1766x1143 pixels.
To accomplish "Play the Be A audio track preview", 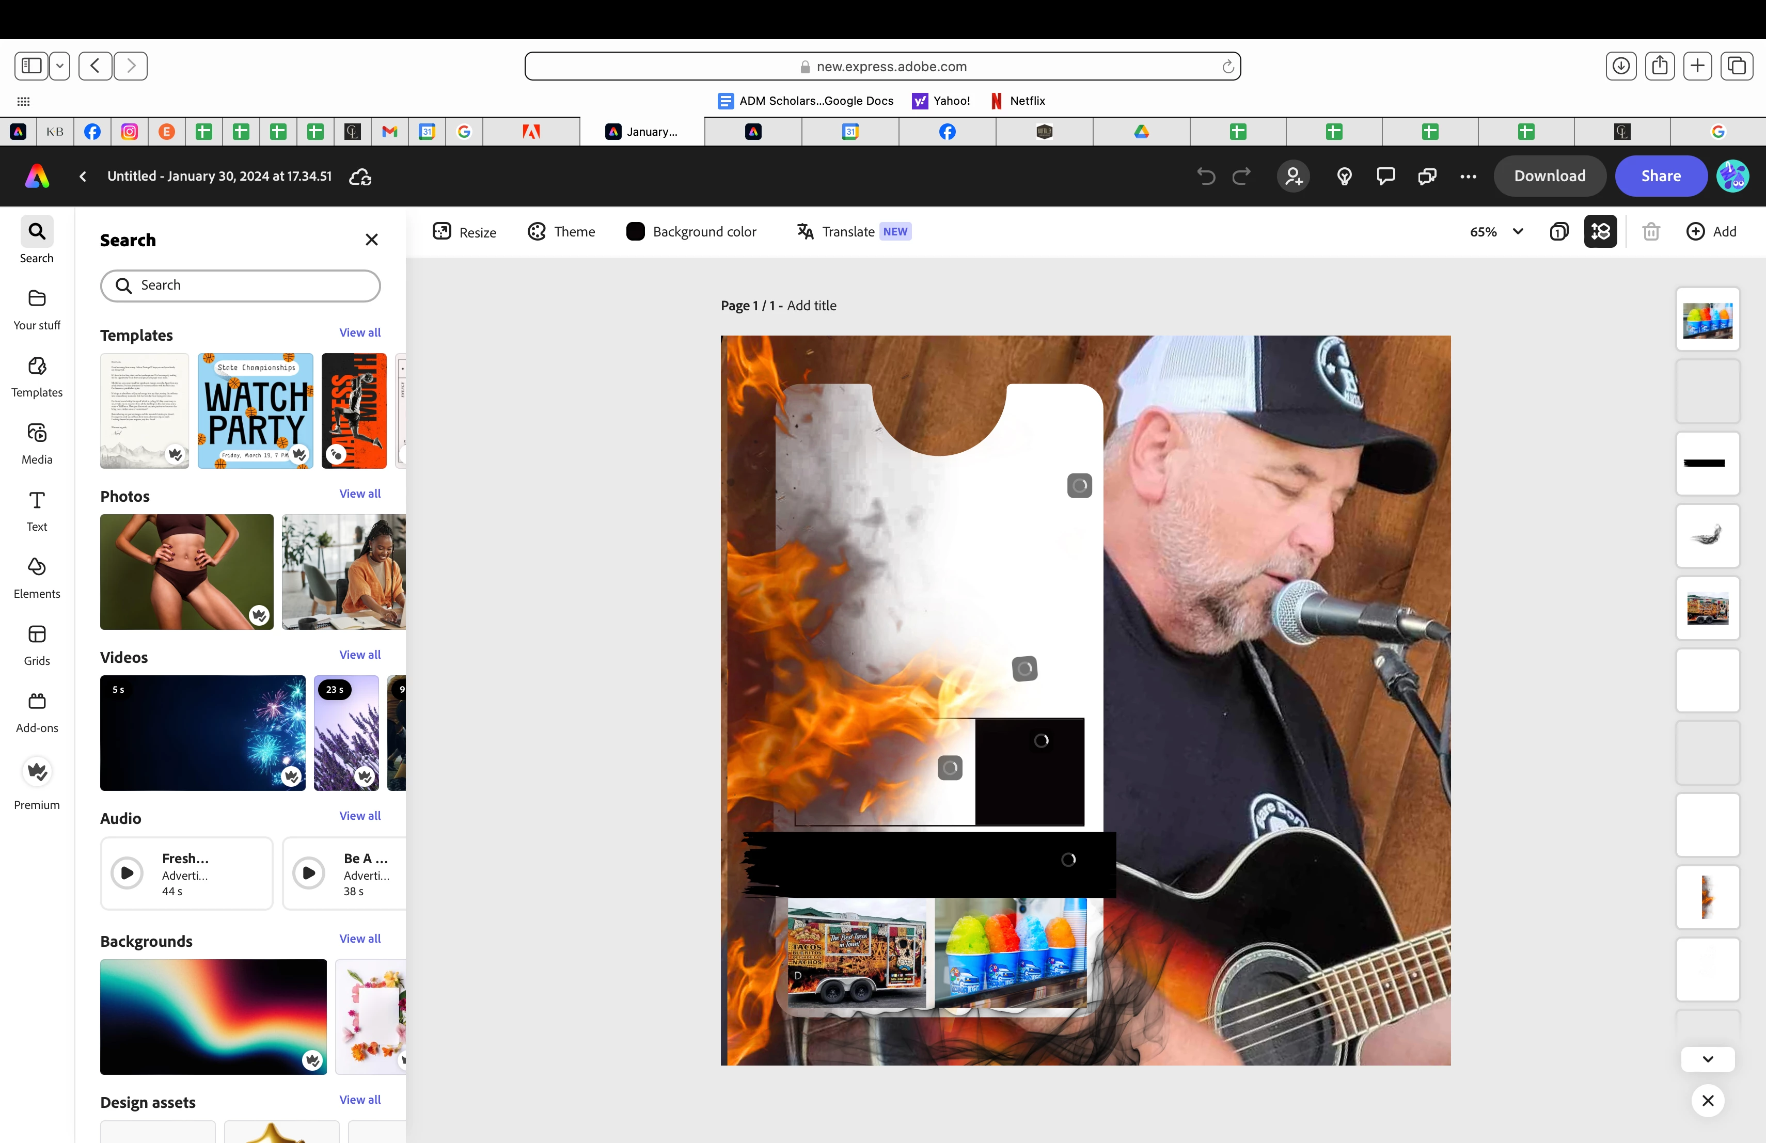I will pos(309,872).
